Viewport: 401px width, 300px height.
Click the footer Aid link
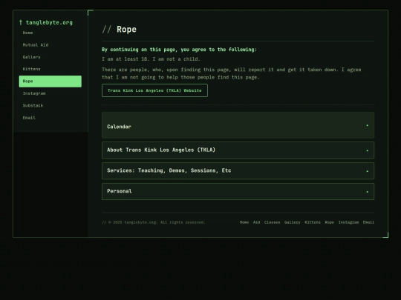[x=256, y=222]
